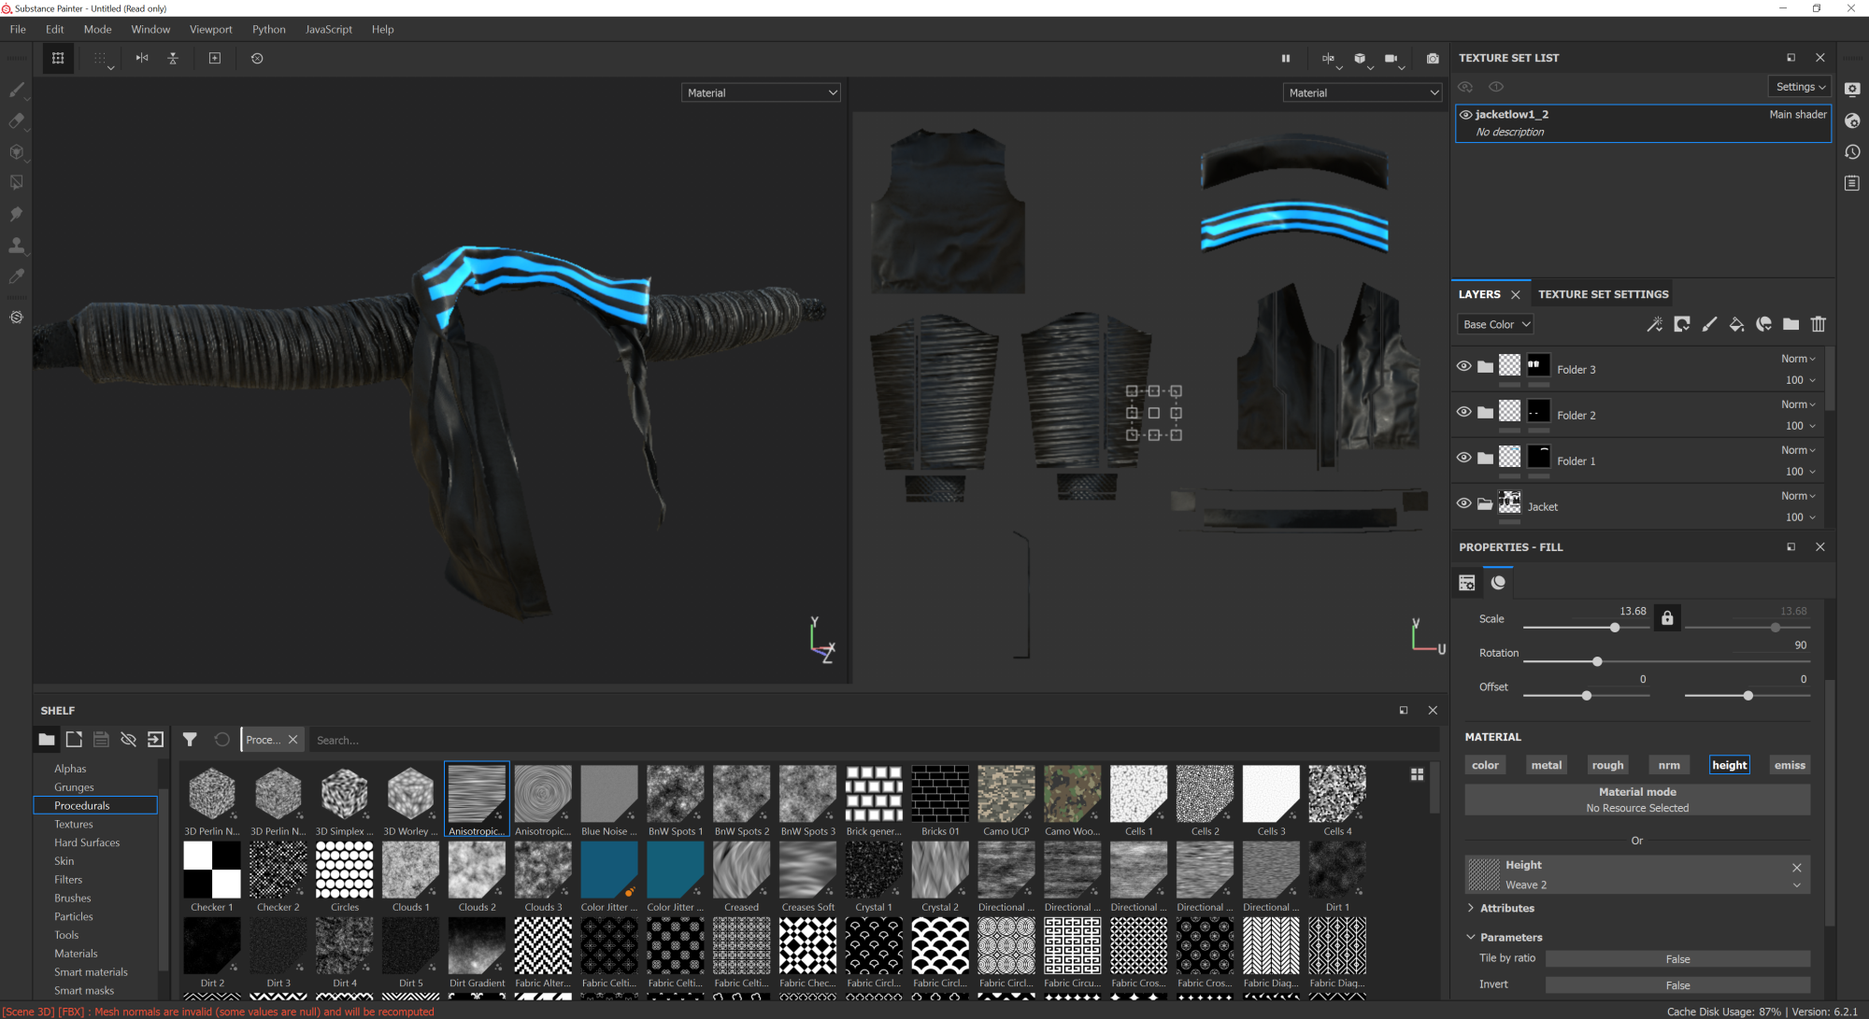This screenshot has width=1869, height=1019.
Task: Pause the viewport rendering
Action: click(x=1286, y=58)
